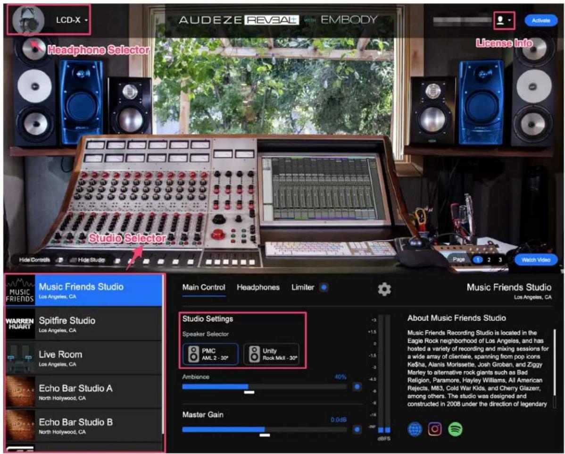
Task: Click the Echo Bar Studio A thumbnail
Action: pyautogui.click(x=20, y=392)
